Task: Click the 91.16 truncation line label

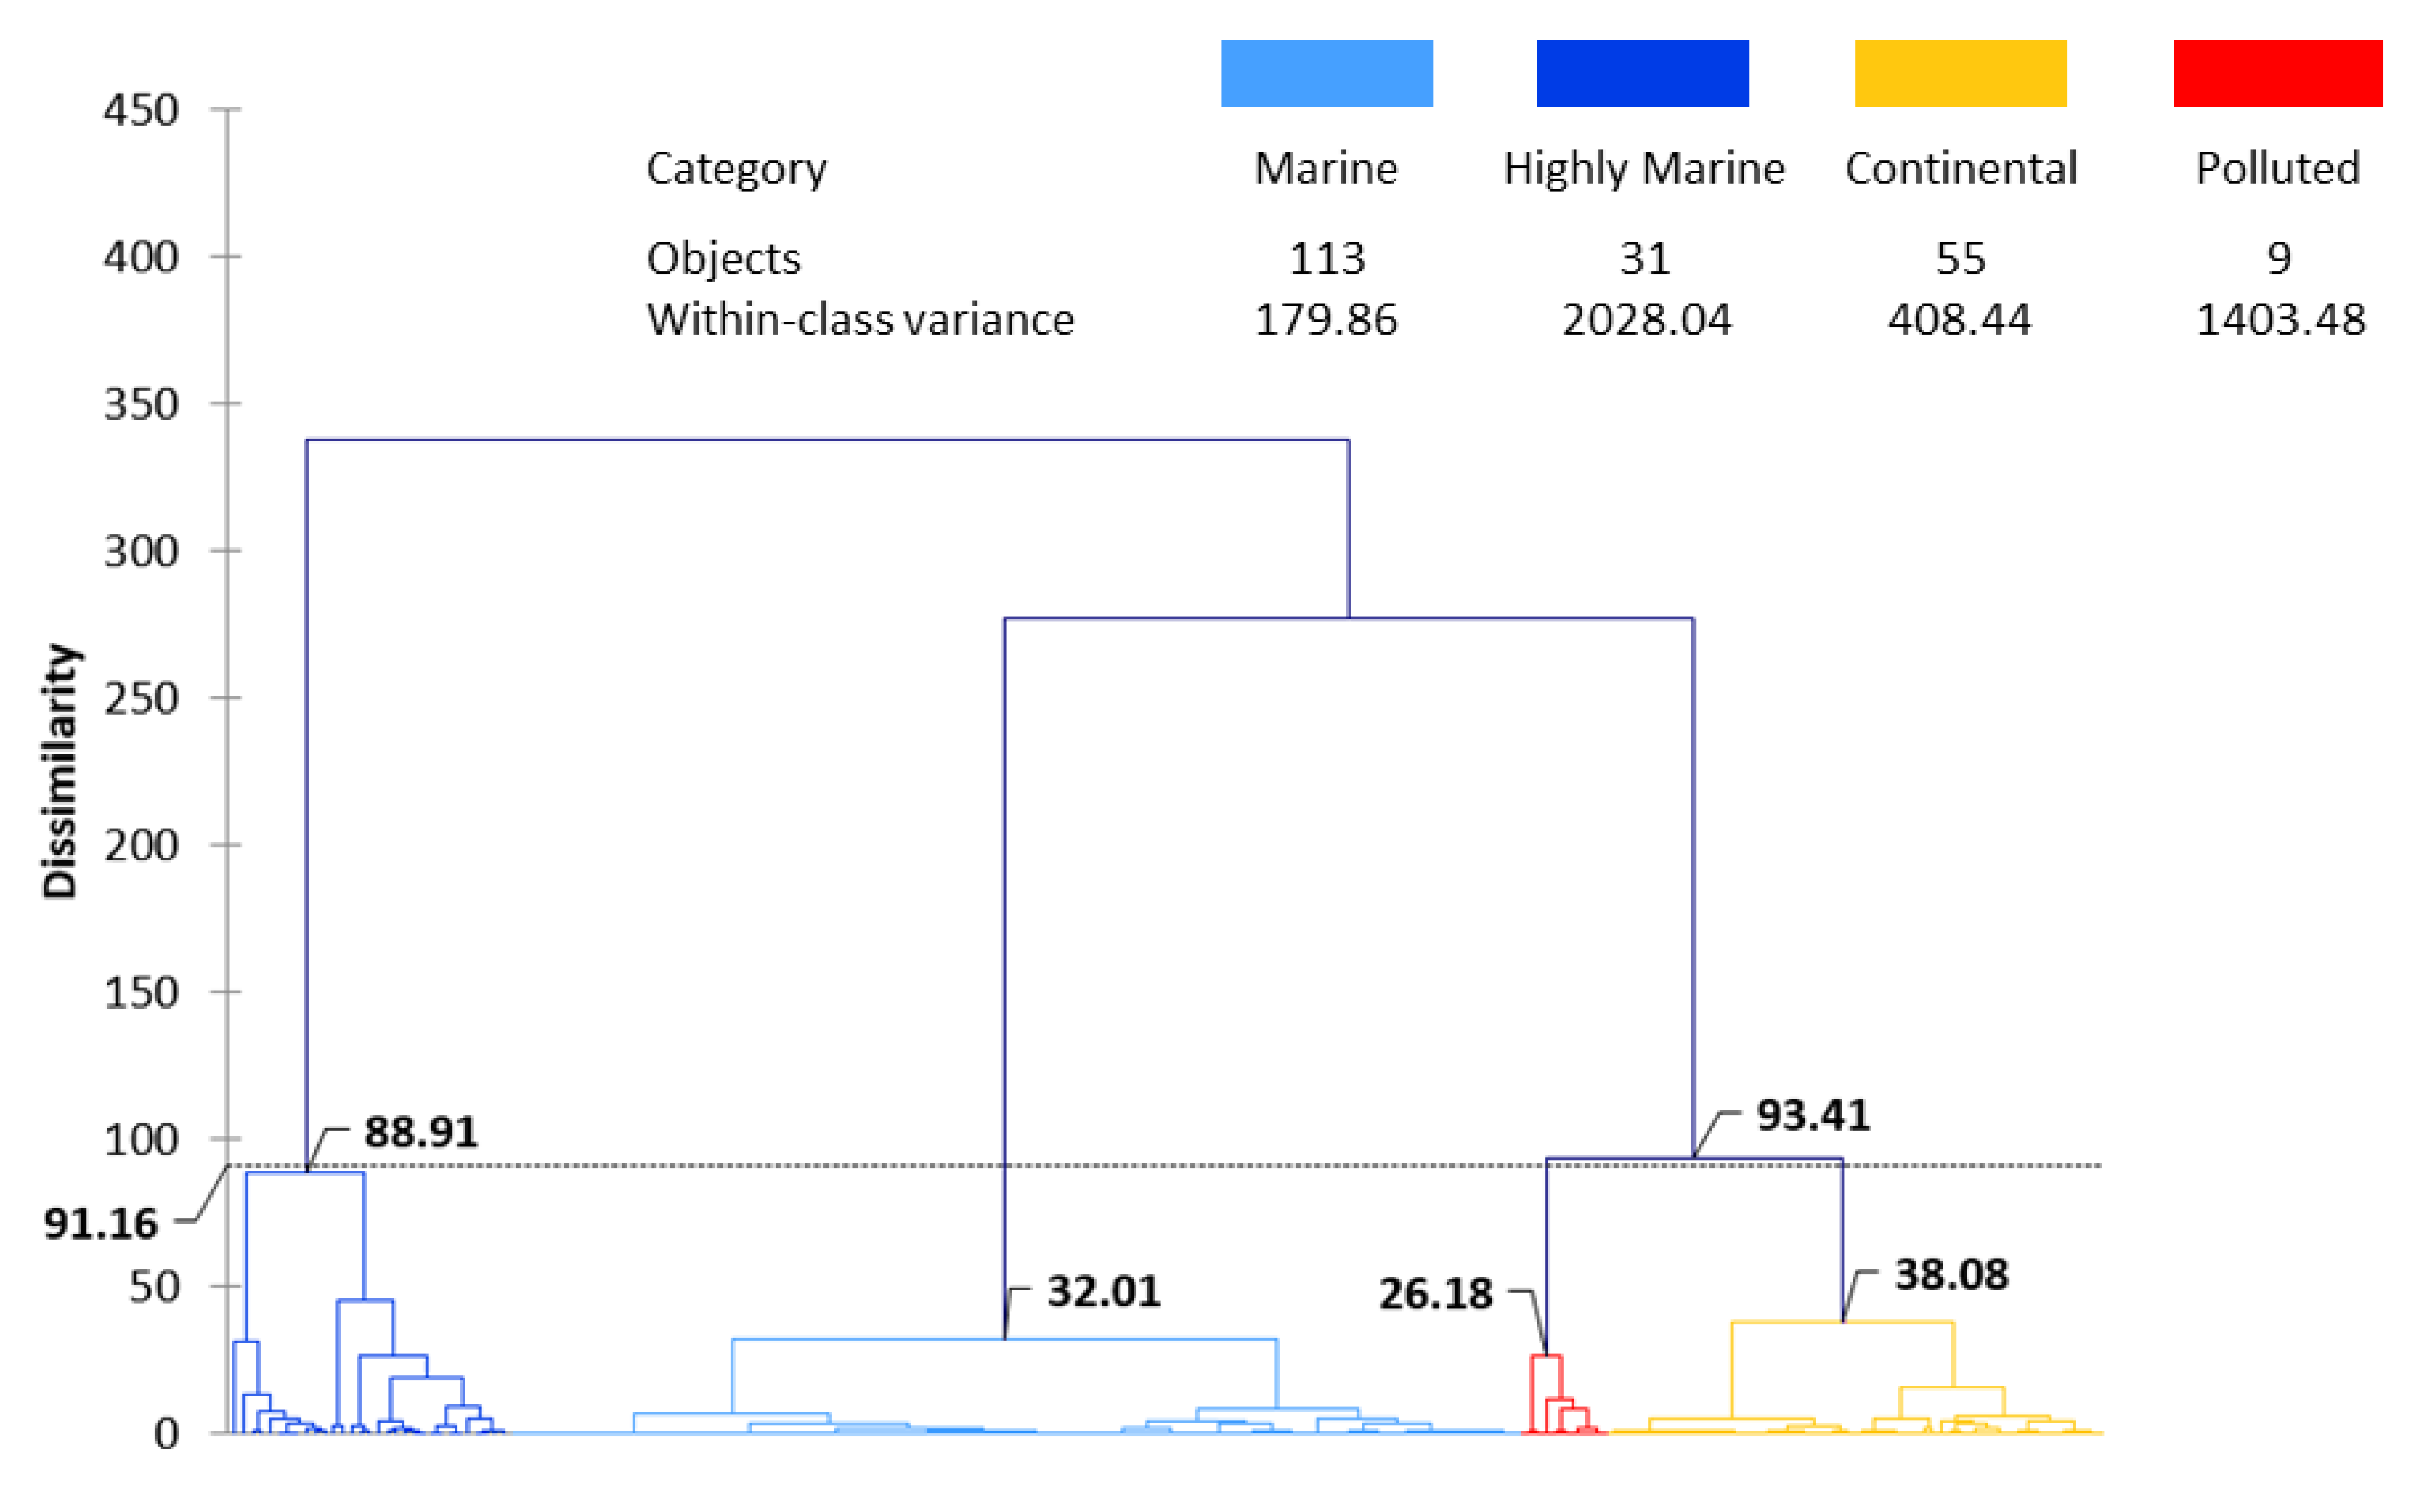Action: pos(100,1224)
